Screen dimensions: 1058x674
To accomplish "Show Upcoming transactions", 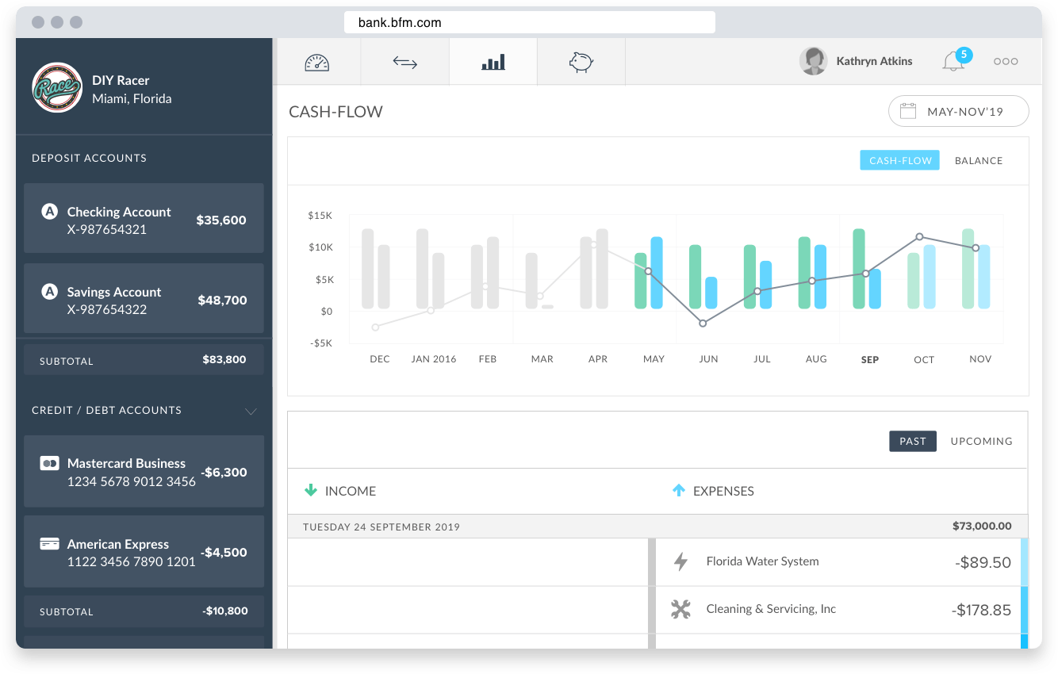I will (x=981, y=441).
